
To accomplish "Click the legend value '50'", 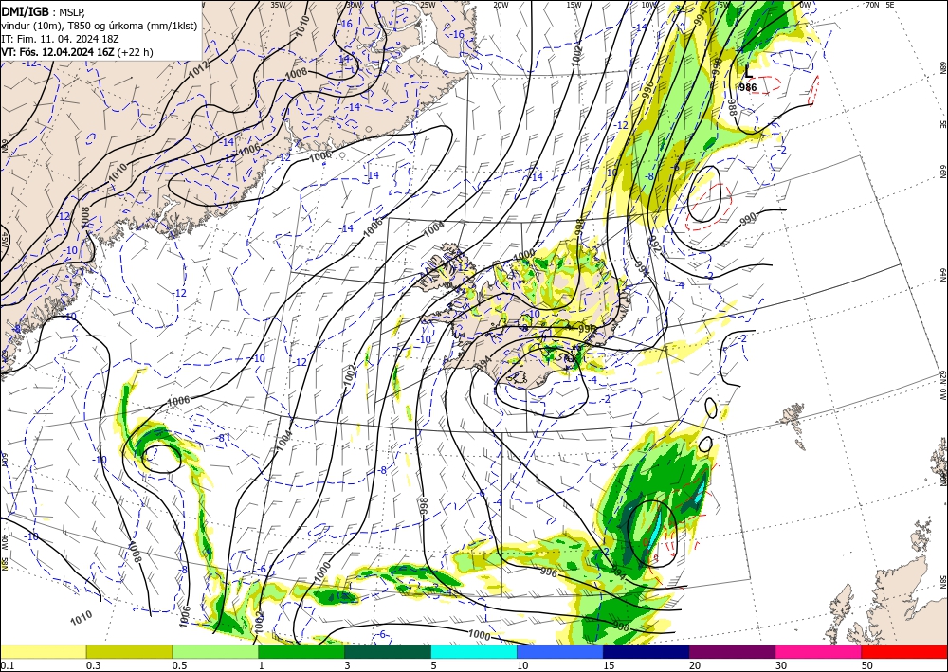I will point(867,665).
